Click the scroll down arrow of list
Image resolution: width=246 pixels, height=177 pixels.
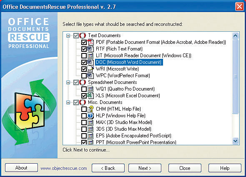[235, 141]
